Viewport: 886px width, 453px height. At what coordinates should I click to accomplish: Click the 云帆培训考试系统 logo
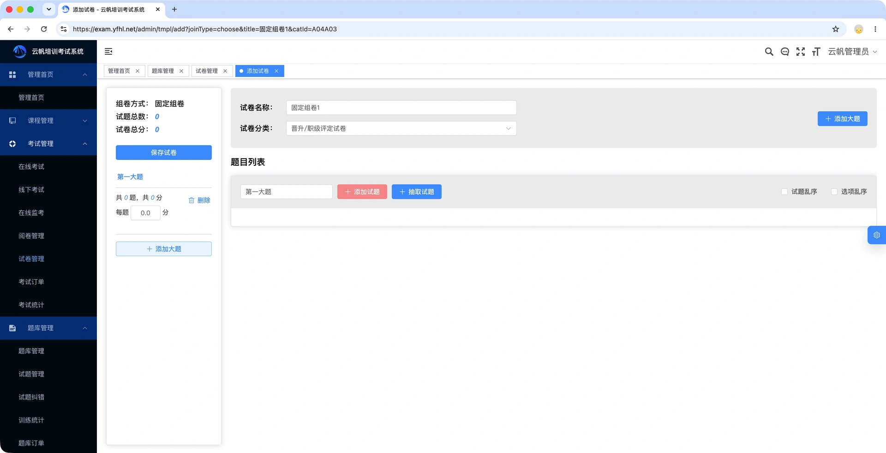tap(48, 52)
